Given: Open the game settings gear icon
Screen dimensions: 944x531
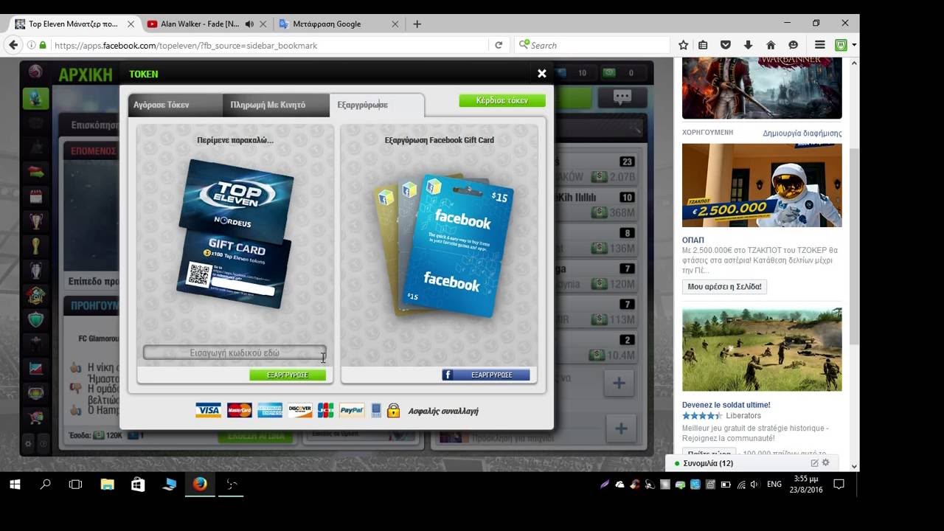Looking at the screenshot, I should point(29,444).
